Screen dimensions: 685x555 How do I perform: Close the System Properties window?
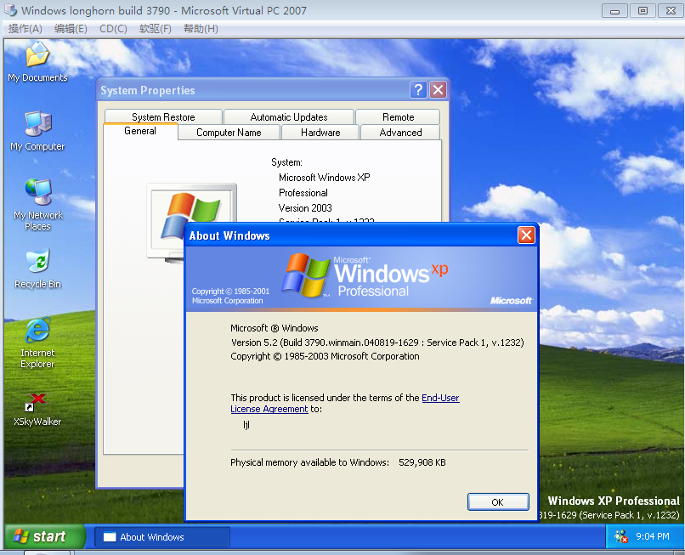(x=438, y=89)
